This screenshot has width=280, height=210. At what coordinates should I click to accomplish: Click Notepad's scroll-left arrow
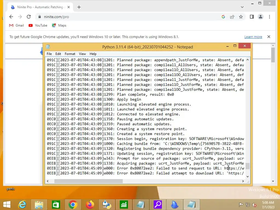point(48,181)
